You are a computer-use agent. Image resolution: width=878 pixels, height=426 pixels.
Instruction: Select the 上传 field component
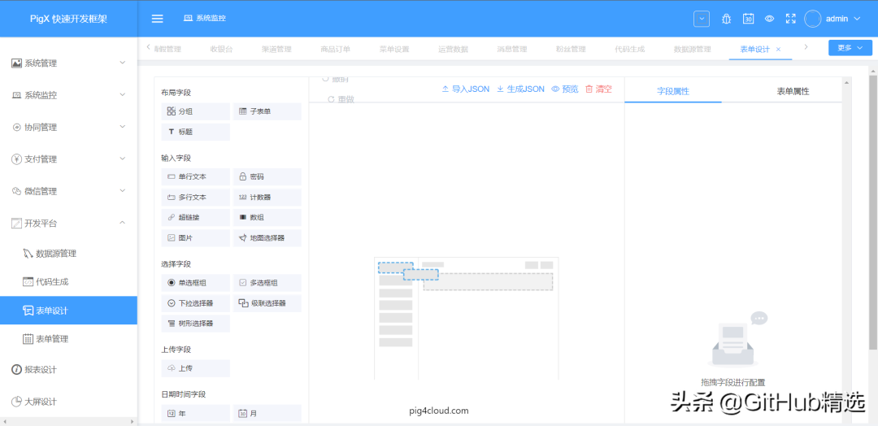195,368
